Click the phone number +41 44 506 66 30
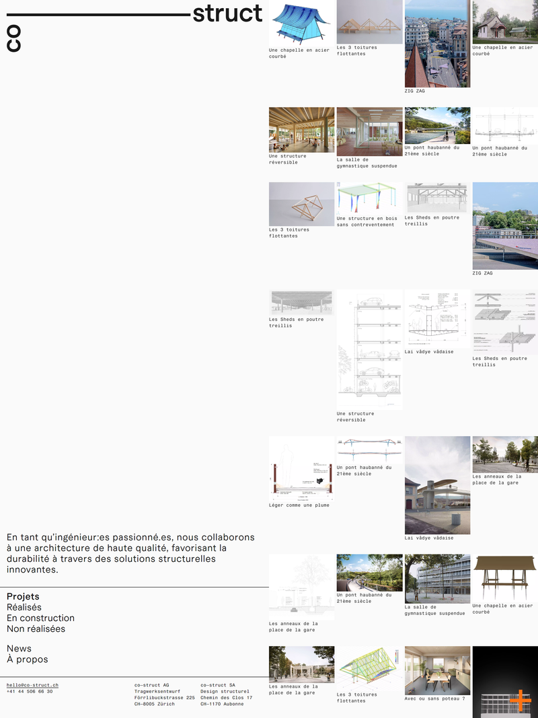This screenshot has height=718, width=538. [30, 692]
